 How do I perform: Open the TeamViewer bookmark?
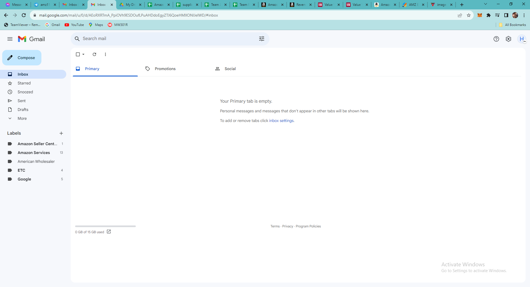coord(22,25)
